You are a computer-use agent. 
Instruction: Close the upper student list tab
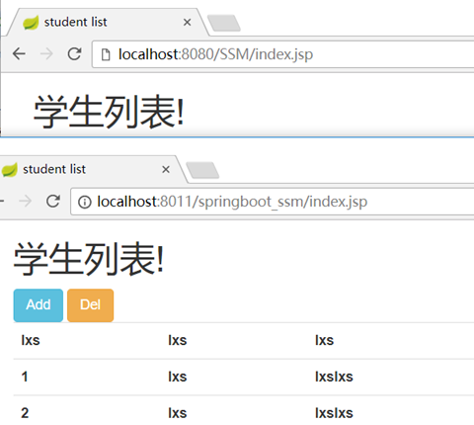(187, 23)
